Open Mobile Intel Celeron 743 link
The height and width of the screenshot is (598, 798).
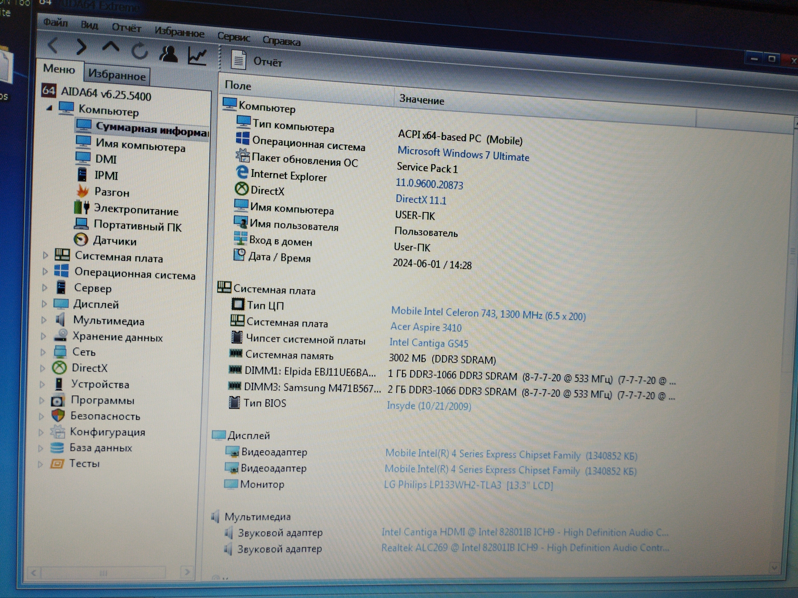pos(488,314)
